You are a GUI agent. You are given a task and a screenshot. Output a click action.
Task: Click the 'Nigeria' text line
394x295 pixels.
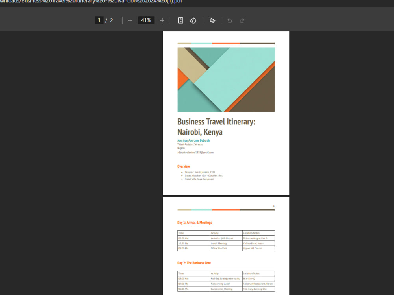[x=181, y=148]
